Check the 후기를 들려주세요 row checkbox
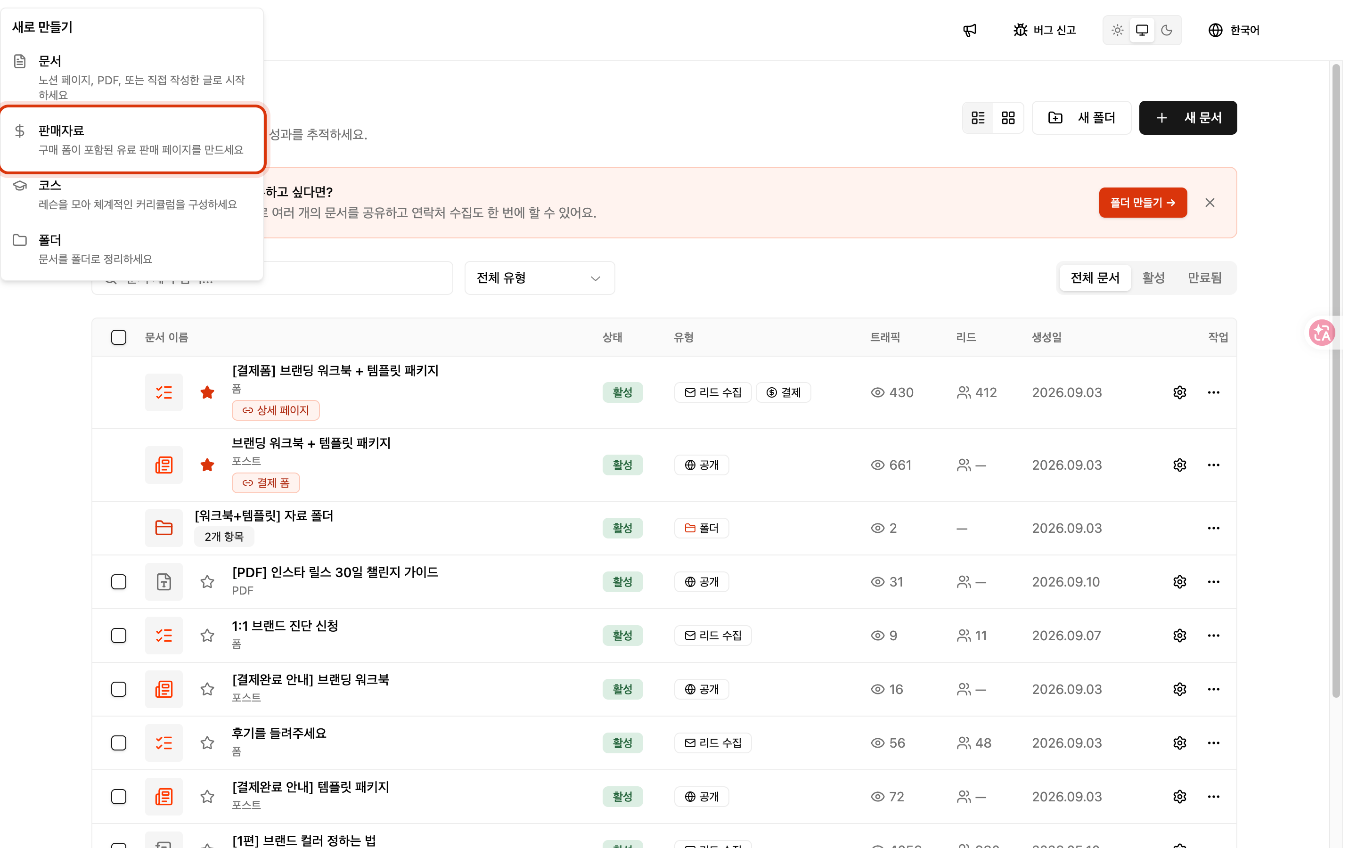This screenshot has height=848, width=1357. pos(118,742)
